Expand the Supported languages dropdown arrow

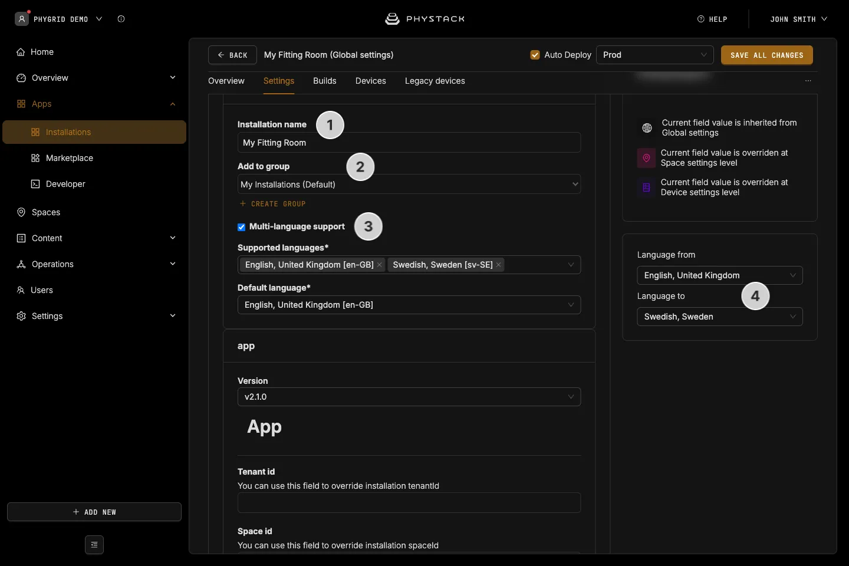[x=571, y=265]
